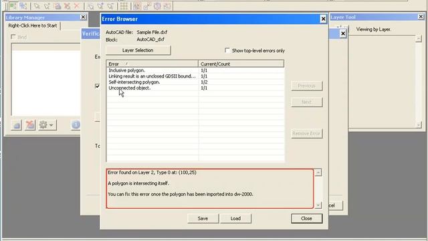Click the remove library icon with red X

click(x=30, y=125)
